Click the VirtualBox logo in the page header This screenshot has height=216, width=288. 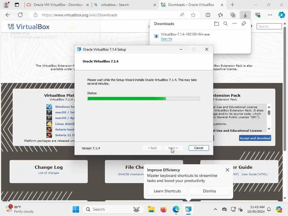click(28, 27)
